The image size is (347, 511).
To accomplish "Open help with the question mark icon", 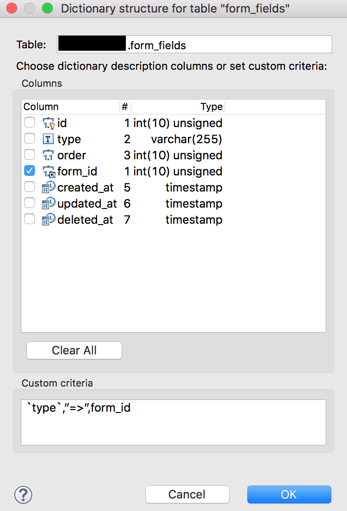I will 23,495.
